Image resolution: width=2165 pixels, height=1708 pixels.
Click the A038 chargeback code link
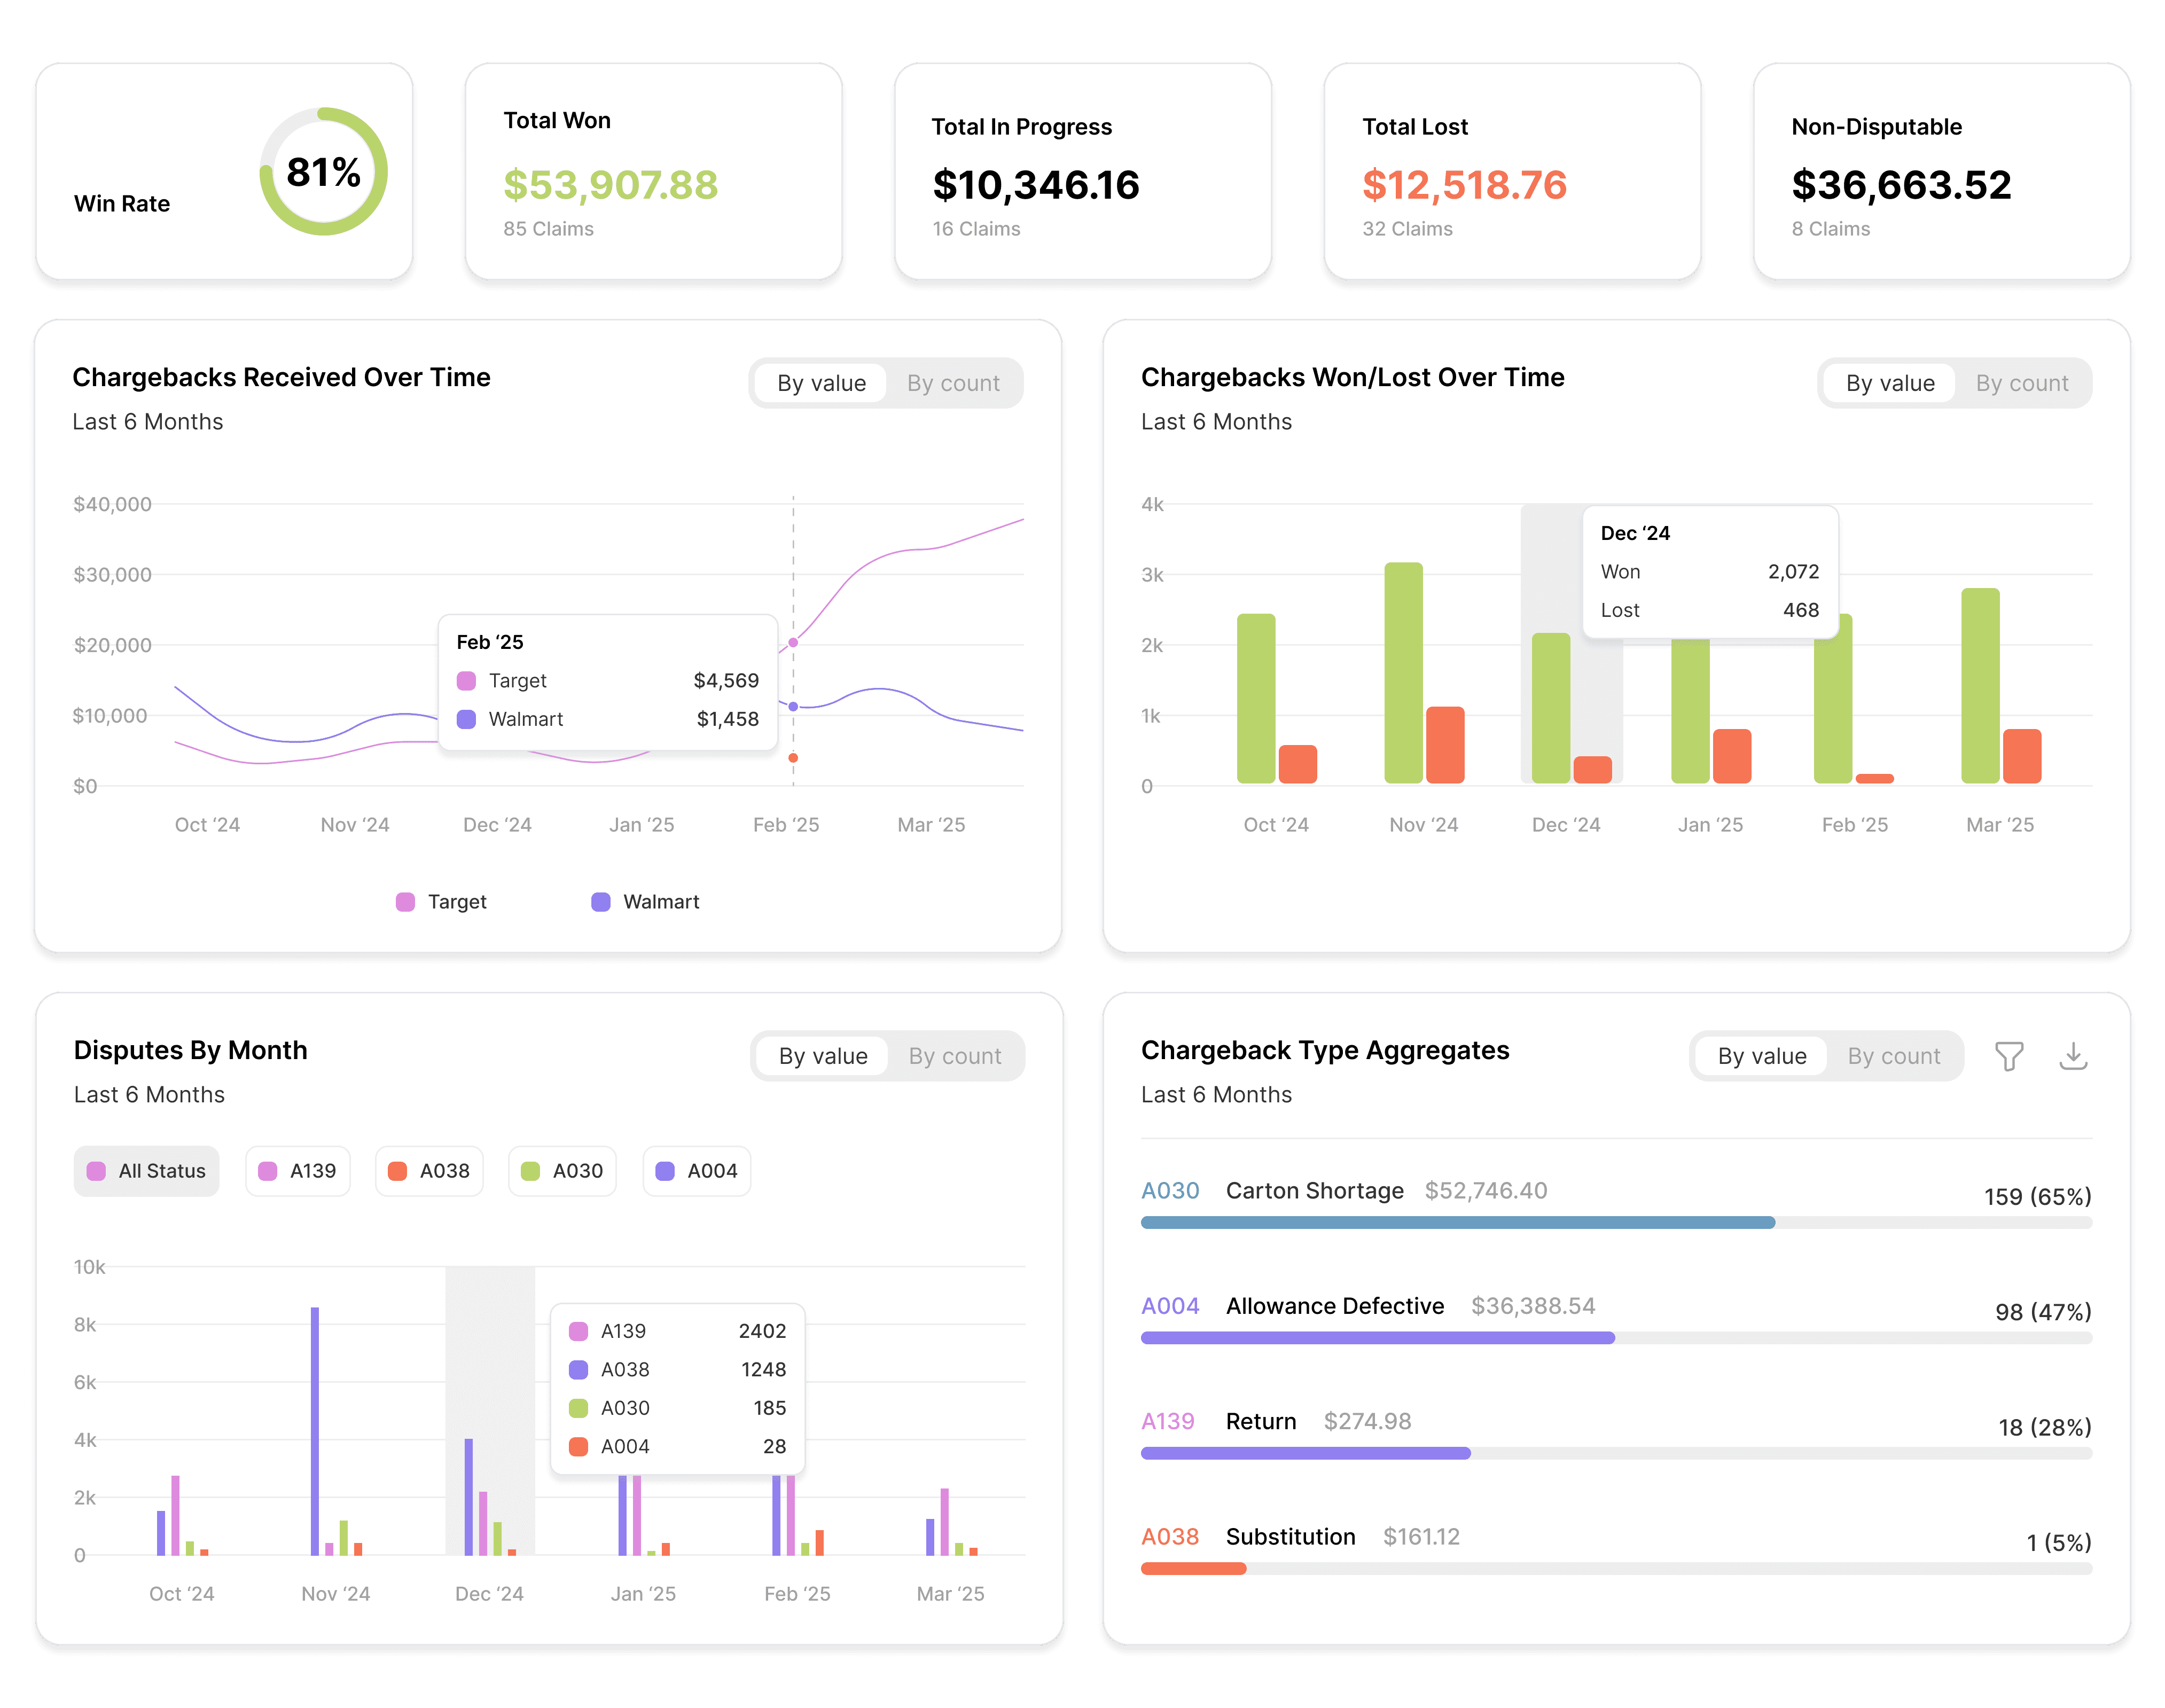[x=1170, y=1537]
